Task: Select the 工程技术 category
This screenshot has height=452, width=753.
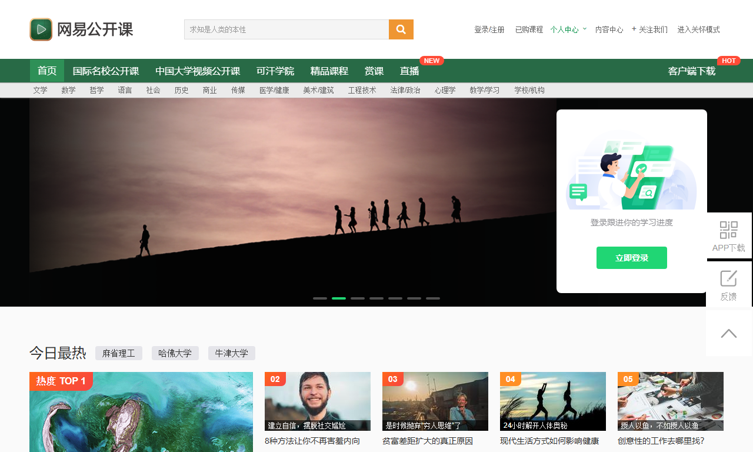Action: click(x=362, y=90)
